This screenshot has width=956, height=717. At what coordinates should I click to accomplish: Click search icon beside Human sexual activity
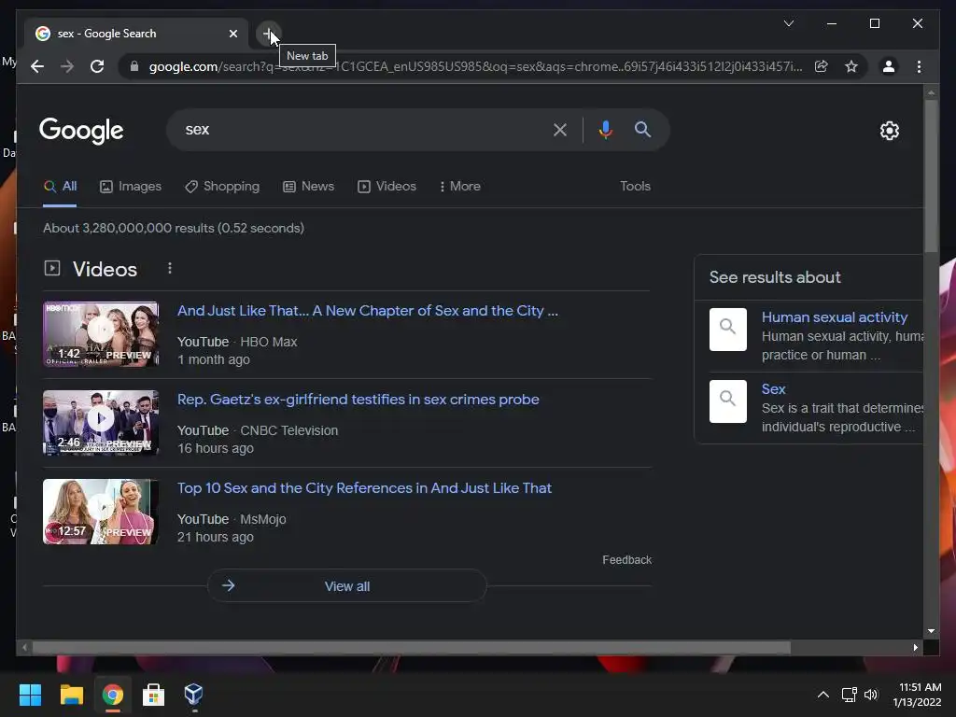(x=728, y=330)
